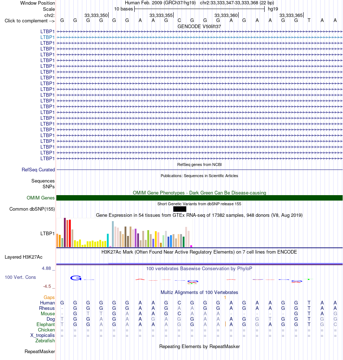
Task: Click the 'Human Feb. 2009 (GRCh37/hg19)' assembly text
Action: (x=160, y=3)
